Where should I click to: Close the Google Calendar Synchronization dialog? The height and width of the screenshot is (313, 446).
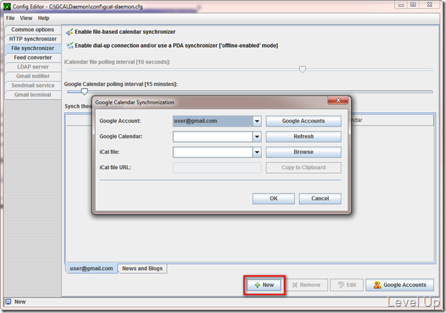[x=338, y=100]
